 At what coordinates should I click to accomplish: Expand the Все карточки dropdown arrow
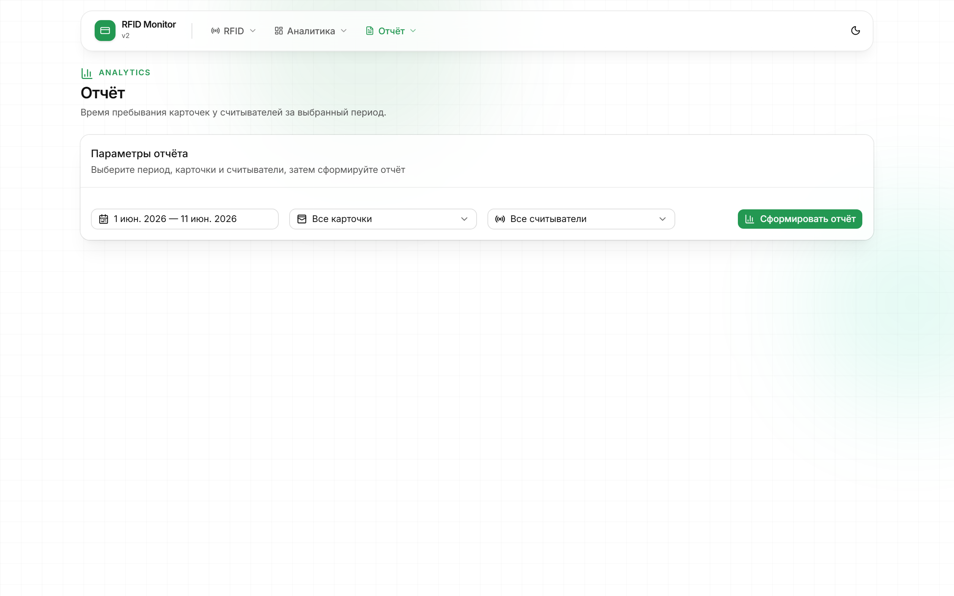click(464, 219)
